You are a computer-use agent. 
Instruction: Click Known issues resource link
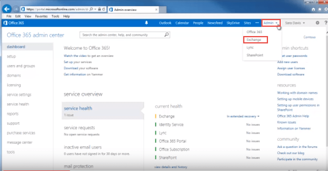pyautogui.click(x=287, y=122)
